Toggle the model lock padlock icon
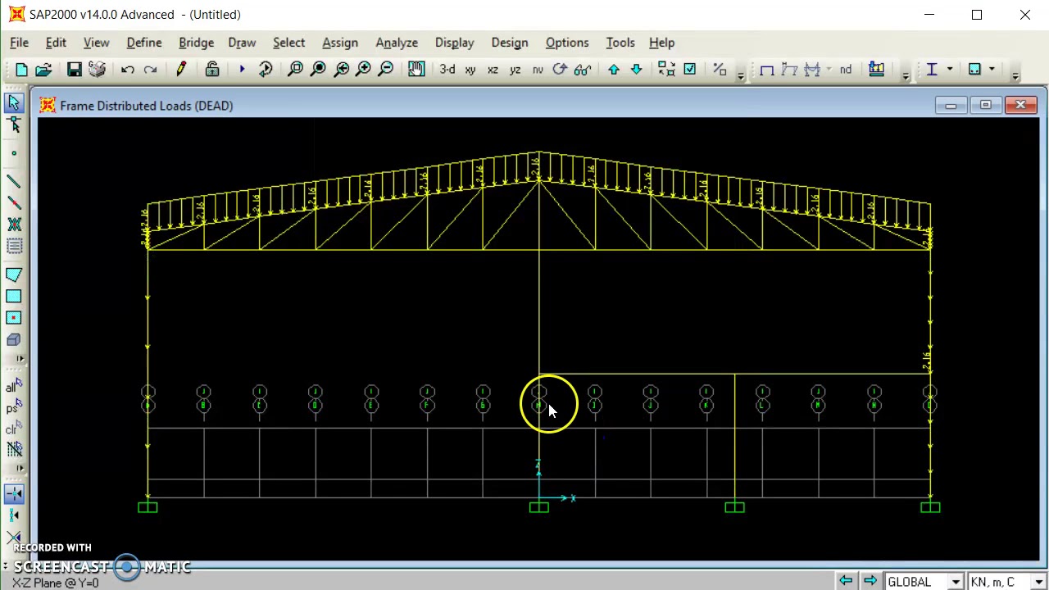 (211, 70)
